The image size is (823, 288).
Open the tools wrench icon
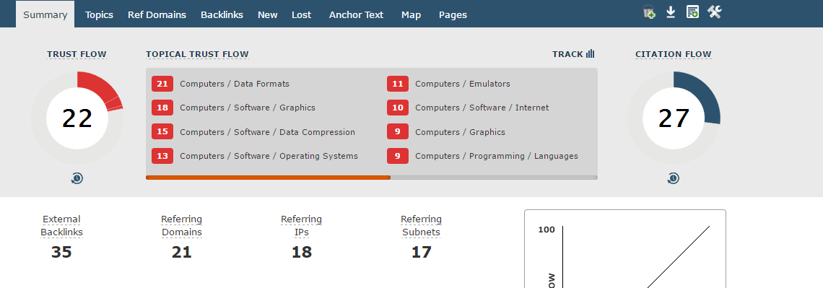[x=715, y=12]
